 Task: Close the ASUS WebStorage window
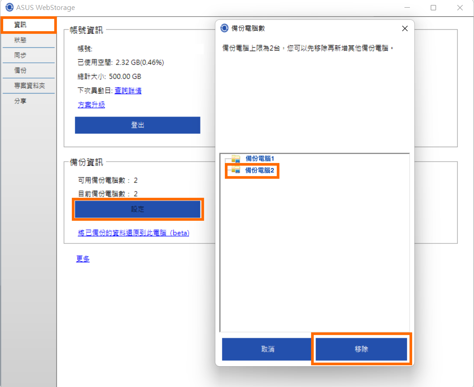[x=460, y=8]
